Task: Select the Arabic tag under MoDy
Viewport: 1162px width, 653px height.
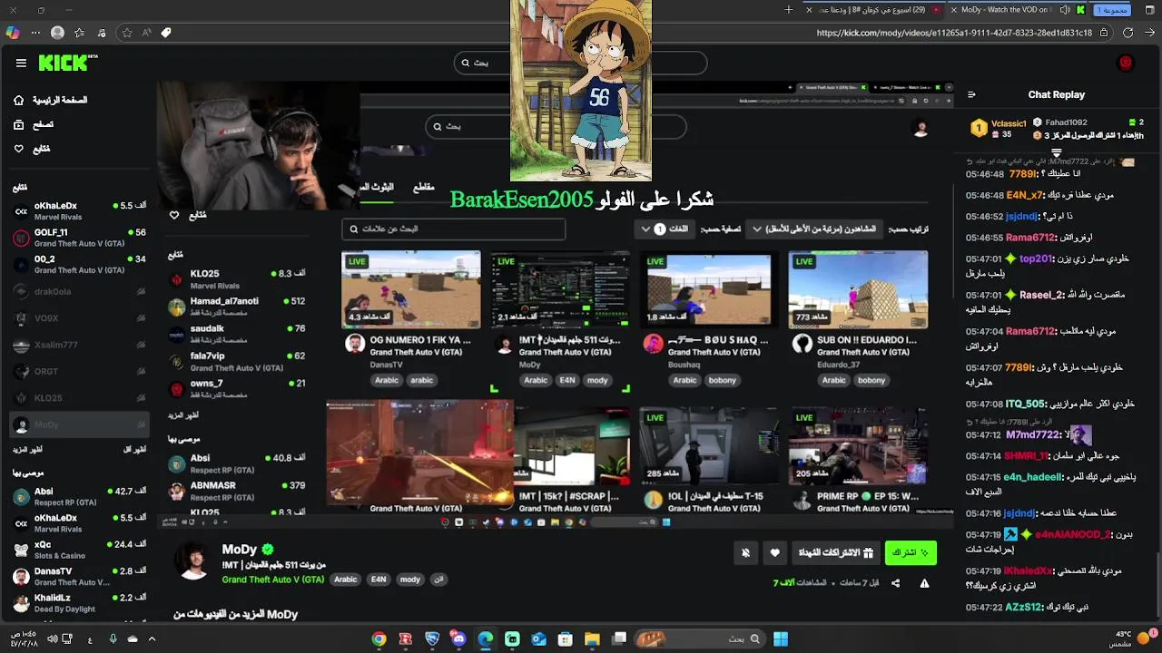Action: 345,580
